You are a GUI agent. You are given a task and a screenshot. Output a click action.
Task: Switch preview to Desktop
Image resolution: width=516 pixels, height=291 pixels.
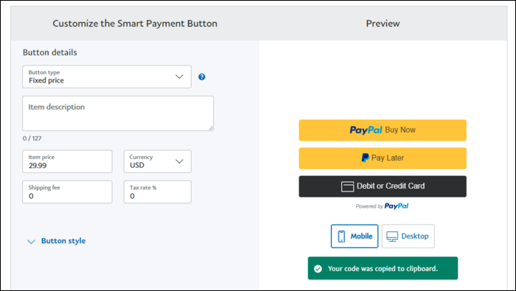pyautogui.click(x=408, y=236)
